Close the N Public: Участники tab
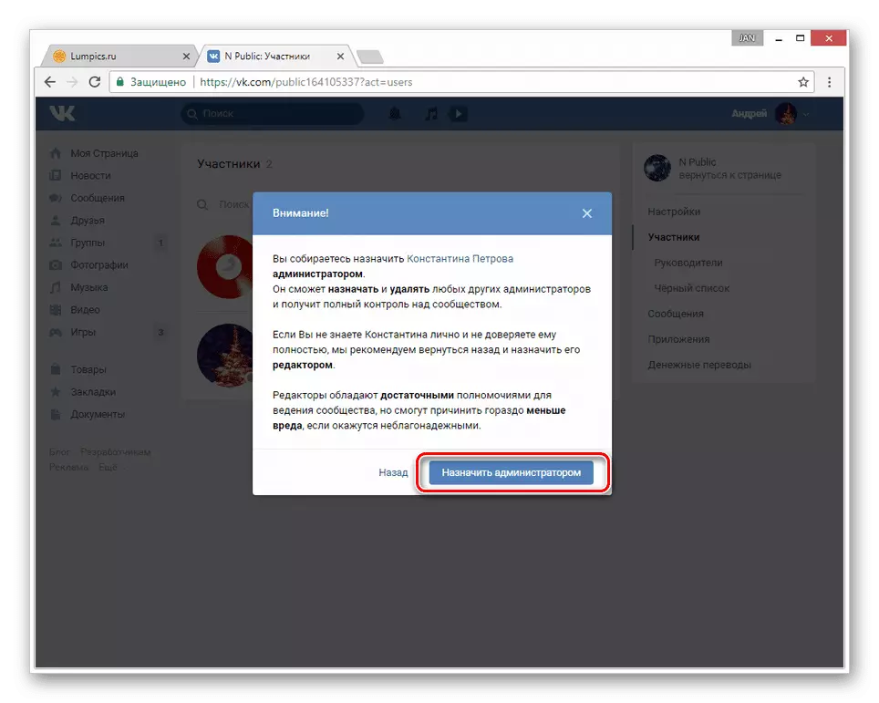879x703 pixels. tap(340, 56)
